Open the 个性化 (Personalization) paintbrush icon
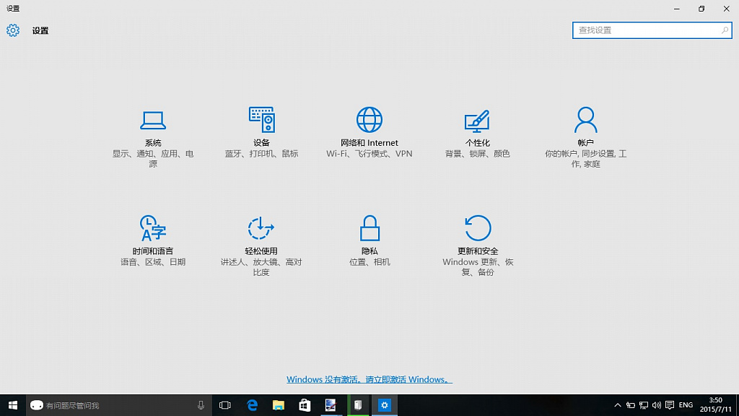Viewport: 739px width, 416px height. pos(477,121)
